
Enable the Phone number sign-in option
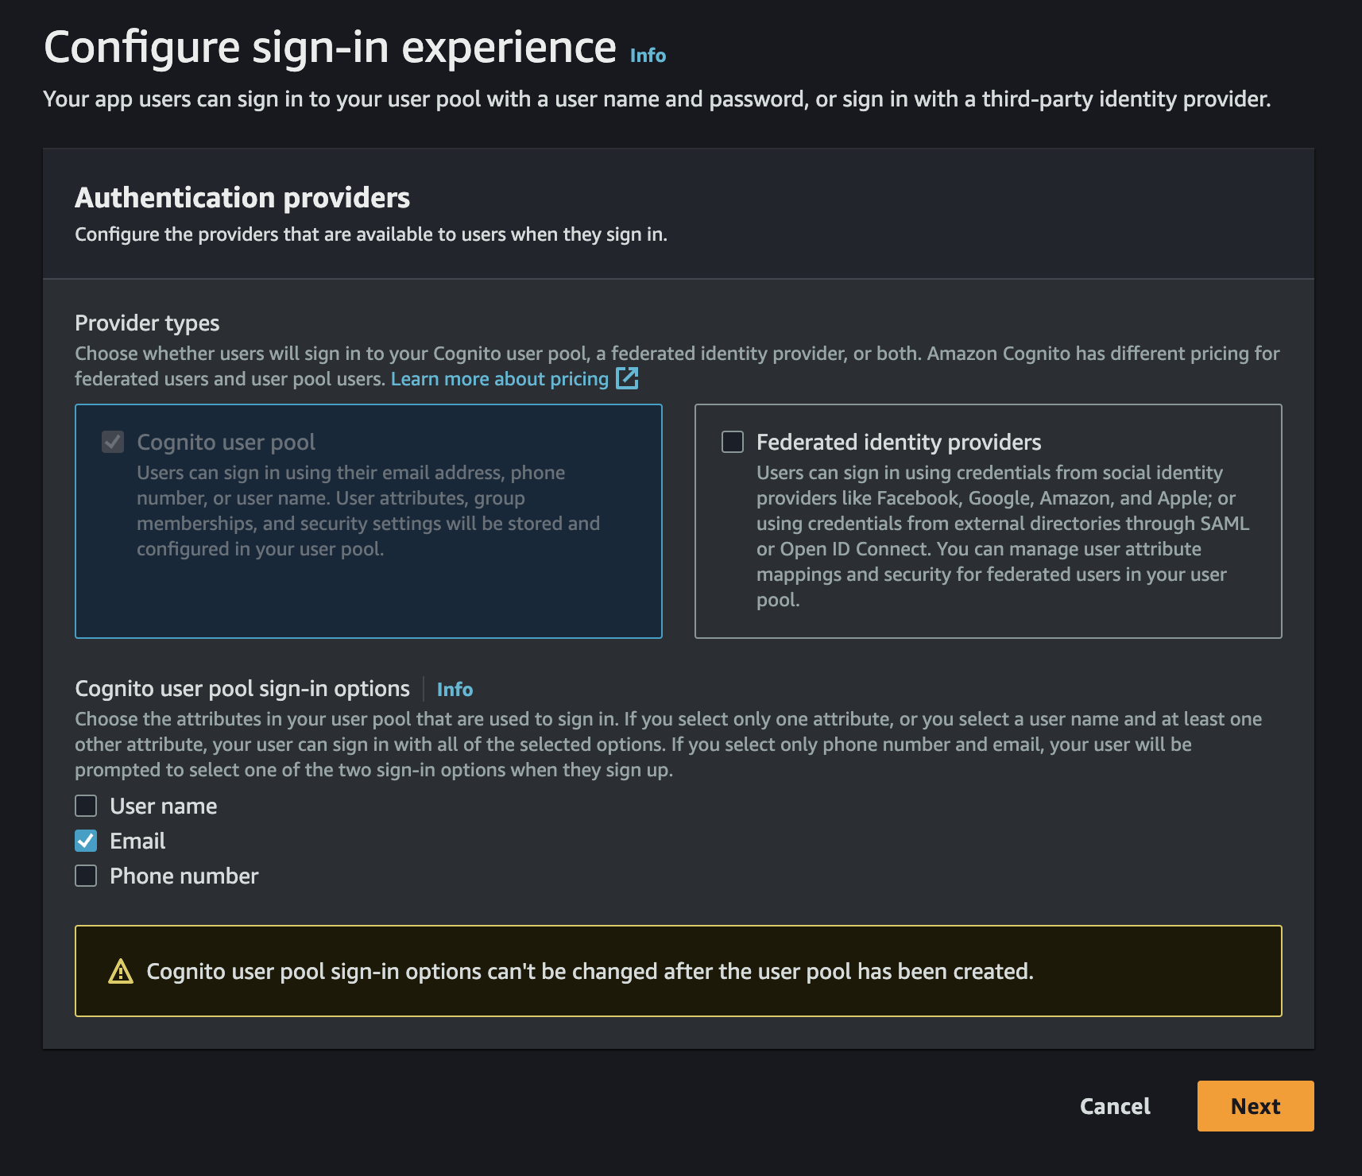85,876
